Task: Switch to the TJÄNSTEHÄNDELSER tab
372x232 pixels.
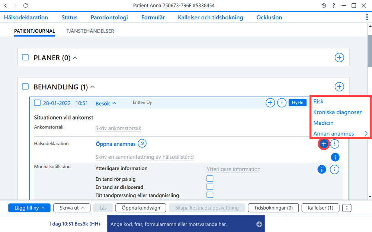Action: point(90,31)
